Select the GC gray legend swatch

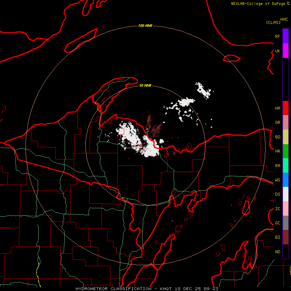tap(286, 223)
